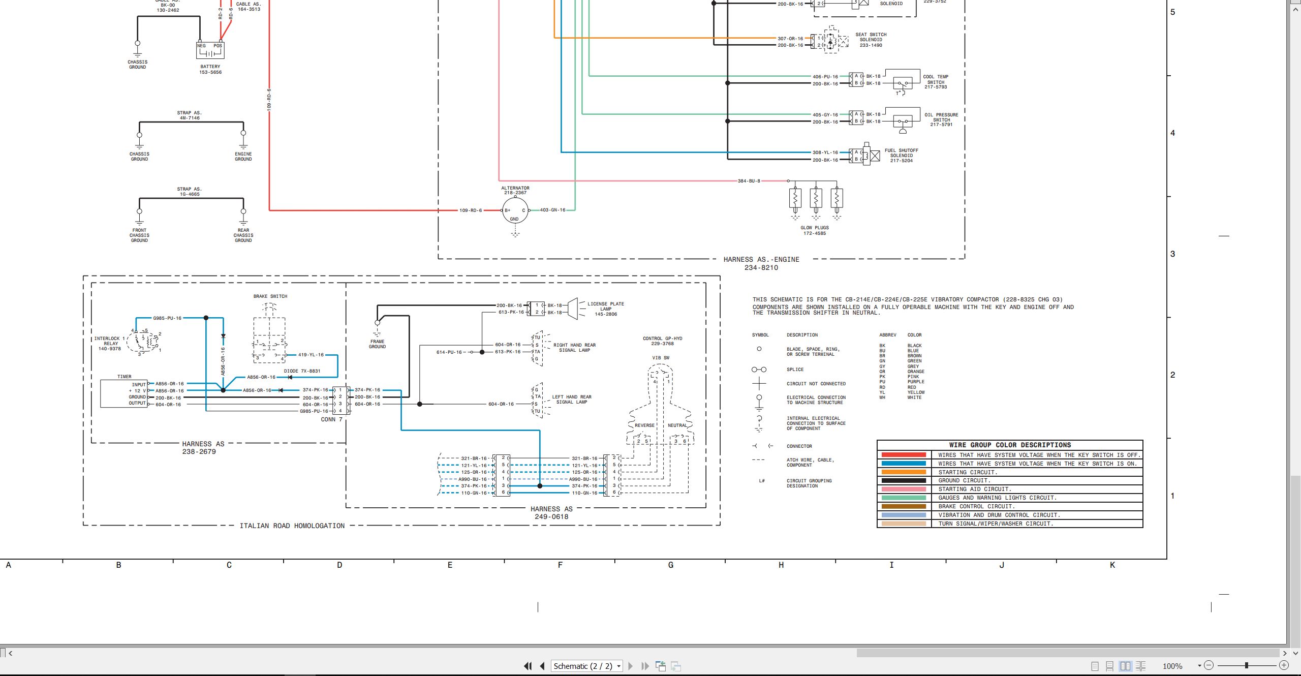Click the horizontal scrollbar right arrow
Image resolution: width=1301 pixels, height=676 pixels.
coord(1284,653)
